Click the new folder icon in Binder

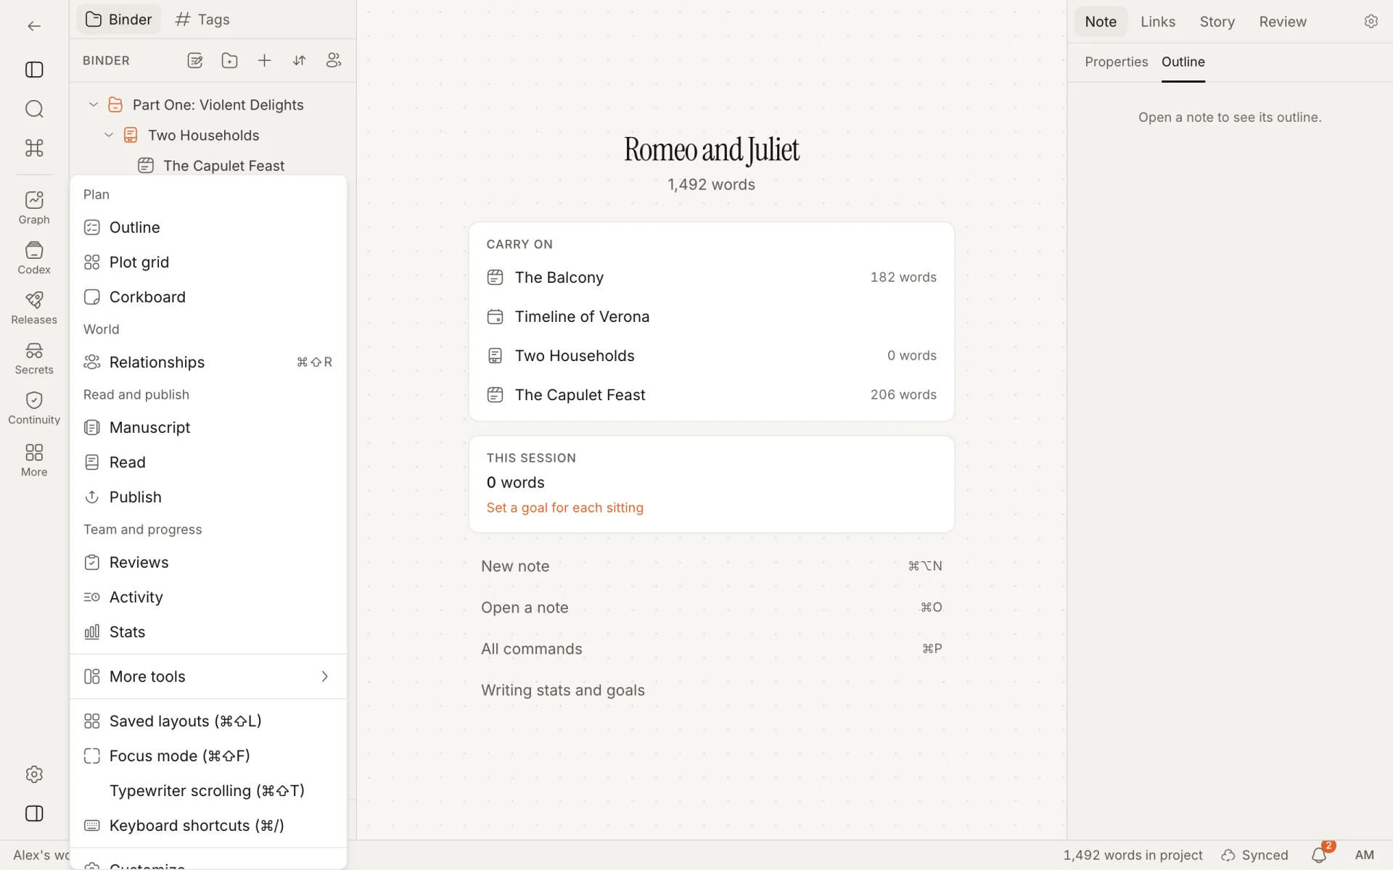point(229,61)
